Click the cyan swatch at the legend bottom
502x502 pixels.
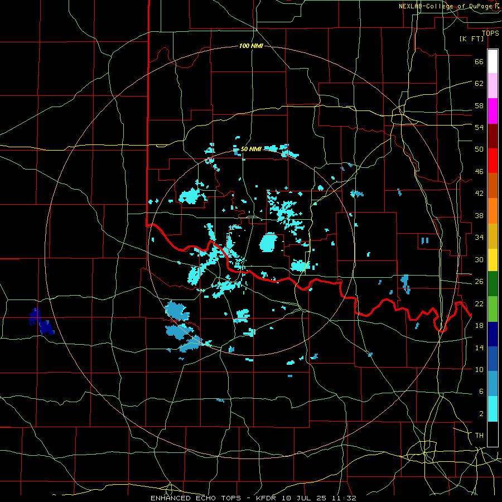tap(493, 409)
